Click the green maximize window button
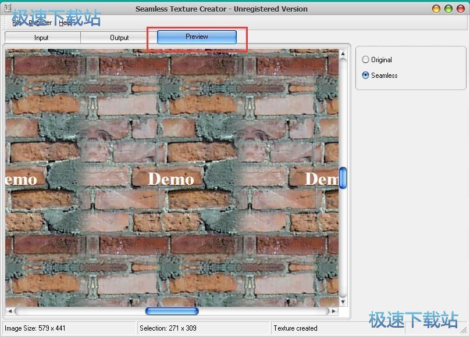The image size is (470, 337). 448,9
